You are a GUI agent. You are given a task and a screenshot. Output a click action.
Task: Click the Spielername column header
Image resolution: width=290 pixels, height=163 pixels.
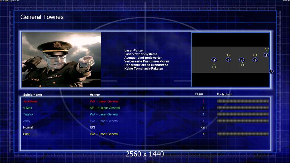coord(33,95)
